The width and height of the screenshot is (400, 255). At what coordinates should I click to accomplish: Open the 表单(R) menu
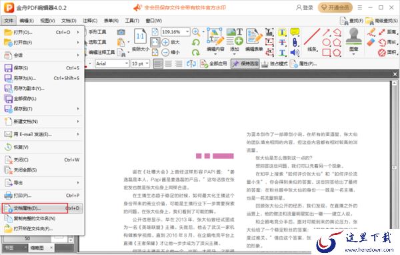[111, 21]
